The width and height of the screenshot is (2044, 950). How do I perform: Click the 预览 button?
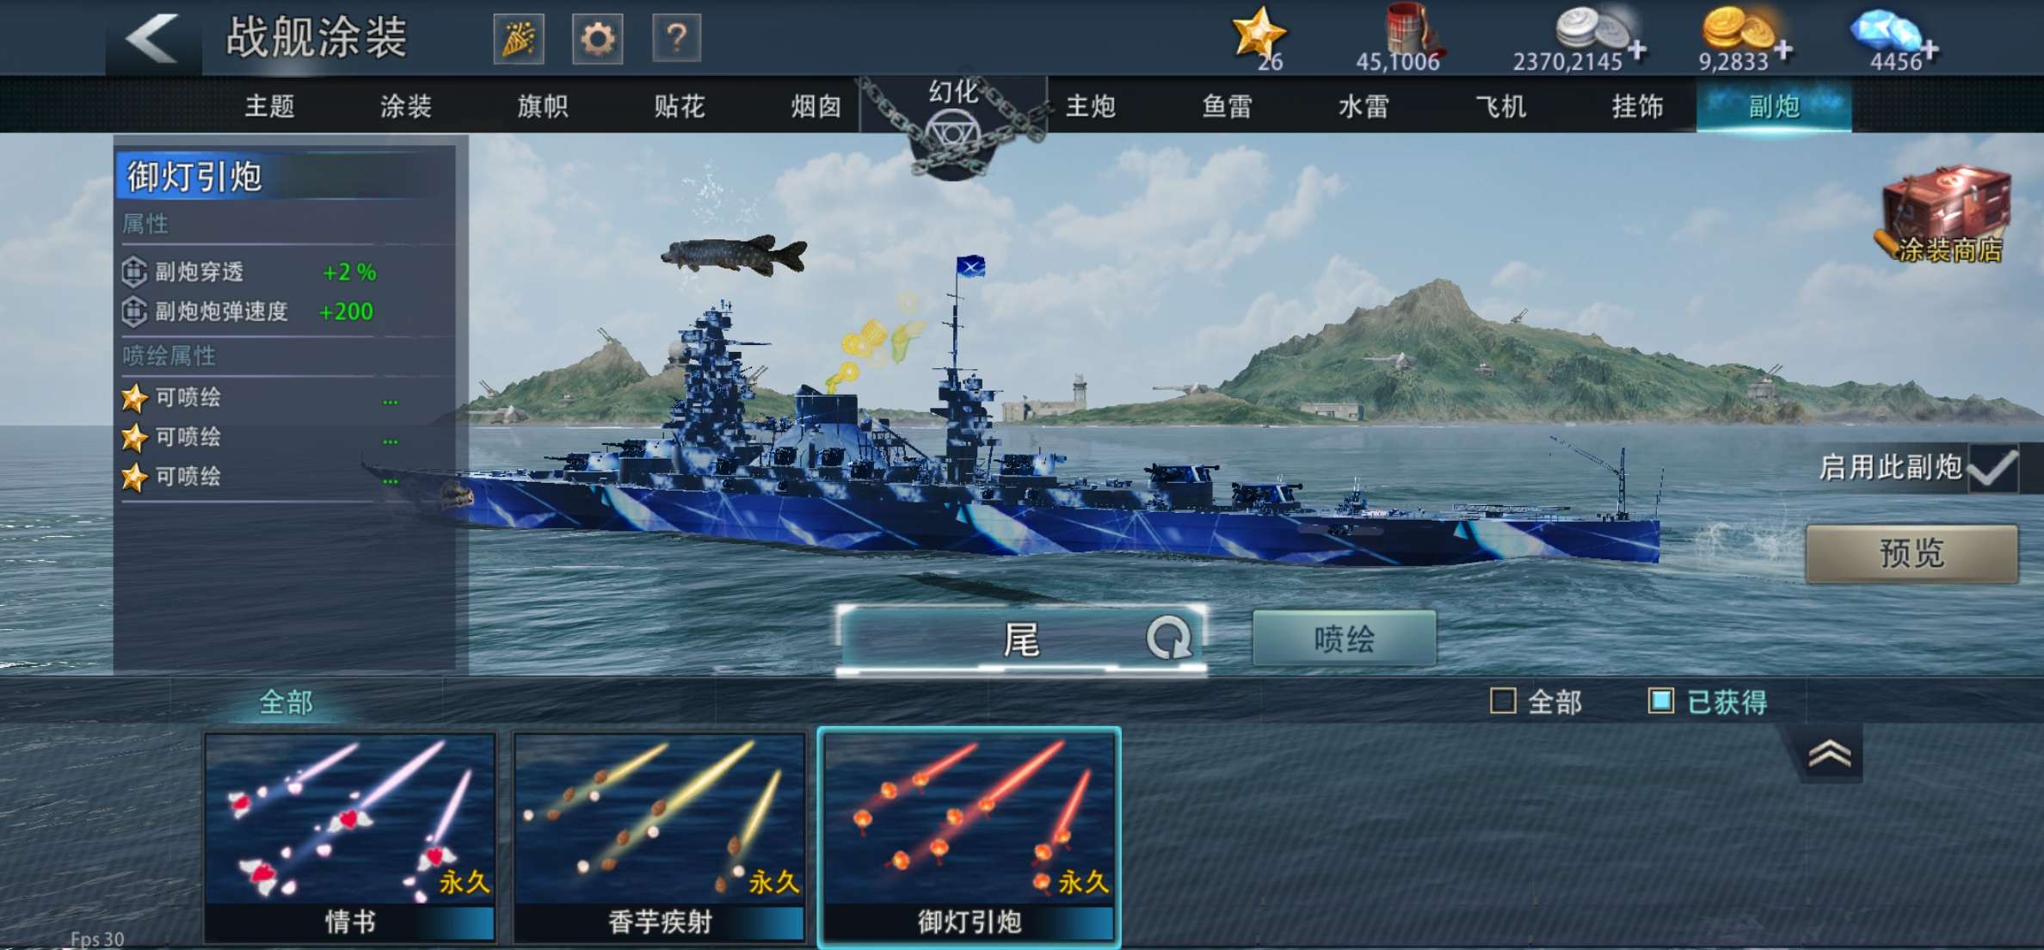[1912, 553]
